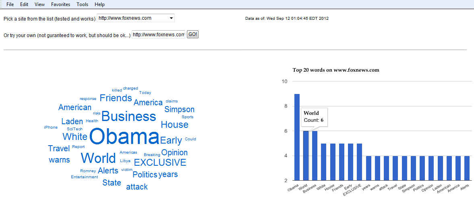Select the years bar in the chart

tap(368, 168)
